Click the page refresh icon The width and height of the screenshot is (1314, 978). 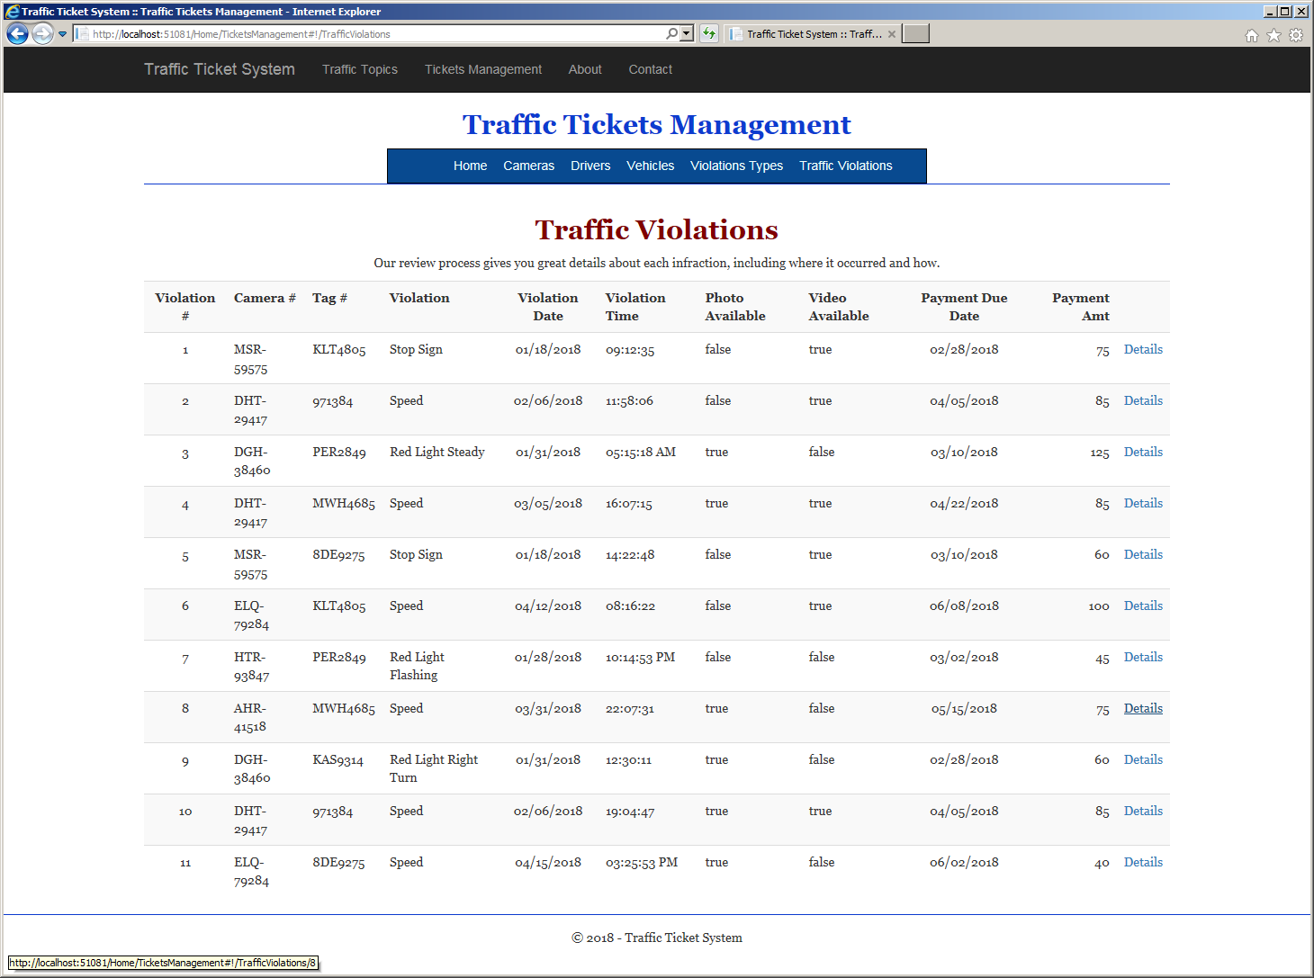[709, 33]
